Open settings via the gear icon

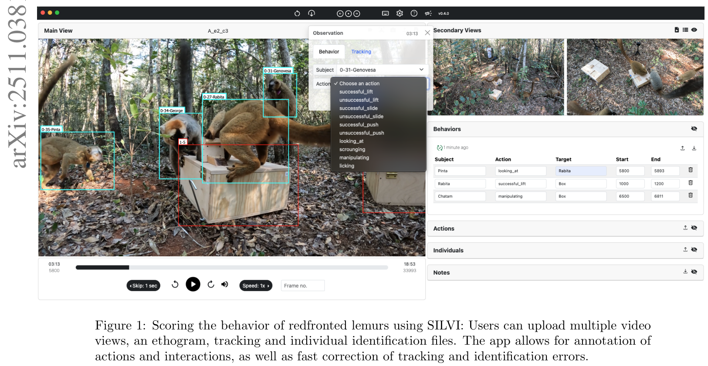tap(400, 13)
